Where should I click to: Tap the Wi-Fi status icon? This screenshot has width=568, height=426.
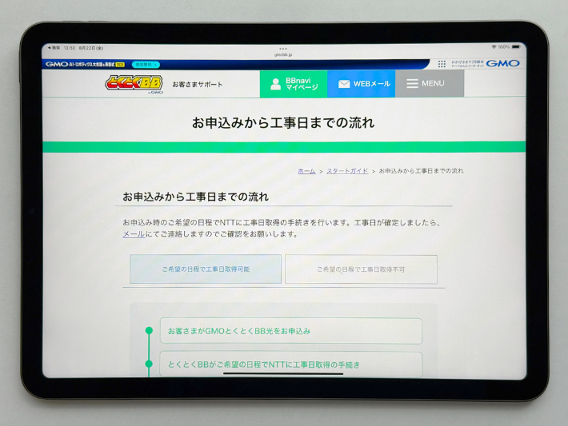(494, 47)
